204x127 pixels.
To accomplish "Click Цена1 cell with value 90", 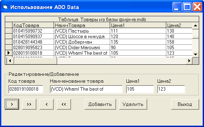I will pos(138,47).
